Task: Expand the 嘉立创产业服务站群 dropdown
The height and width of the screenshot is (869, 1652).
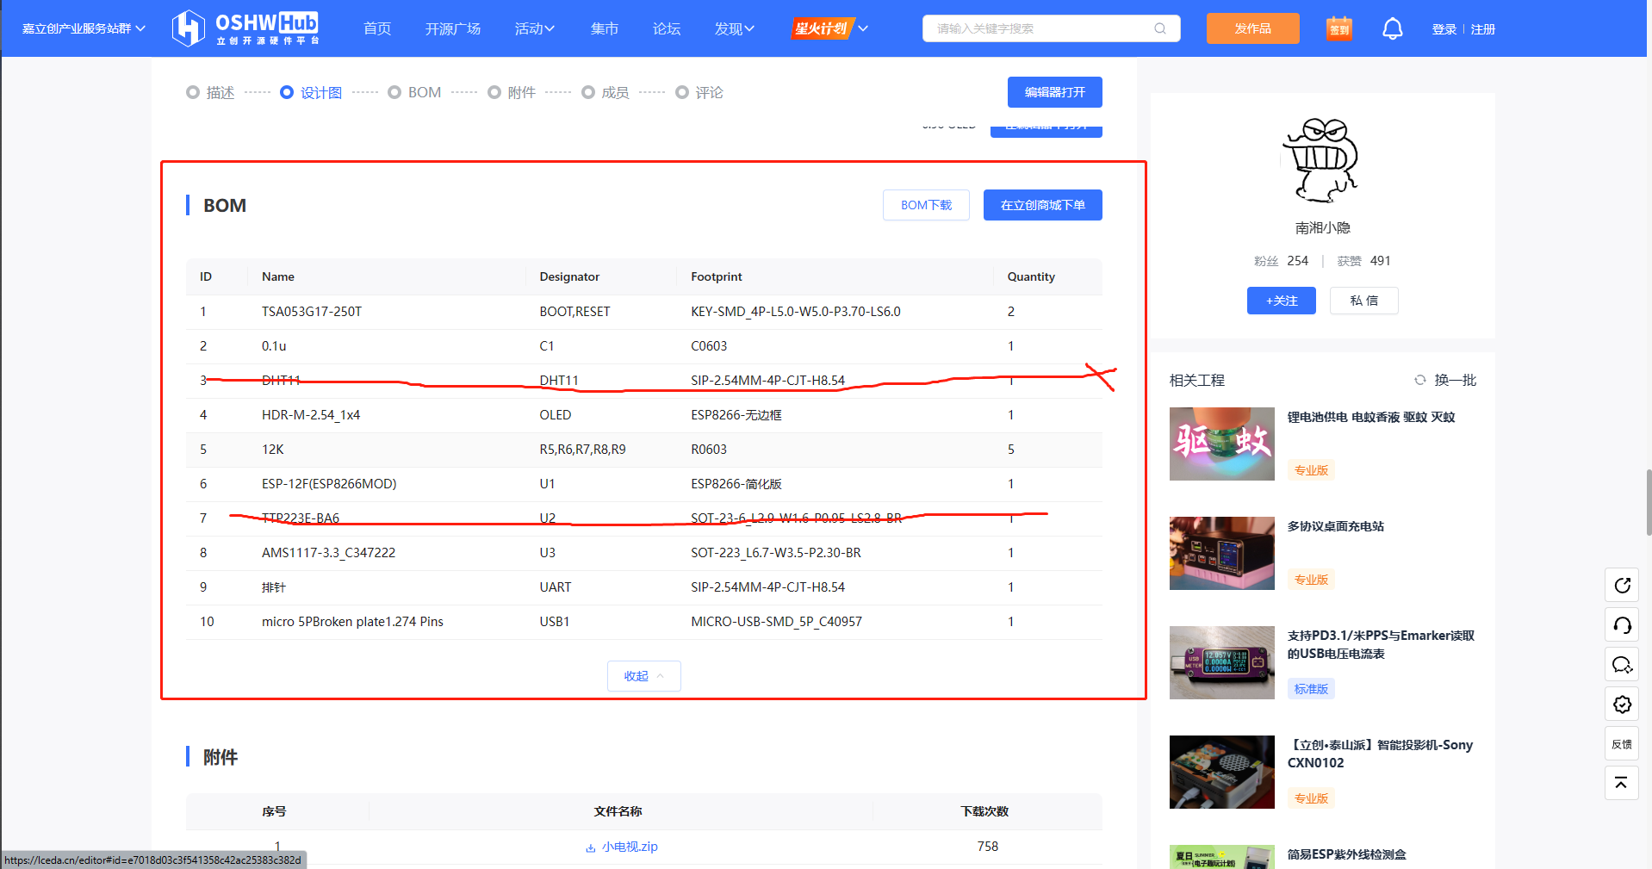Action: pos(84,28)
